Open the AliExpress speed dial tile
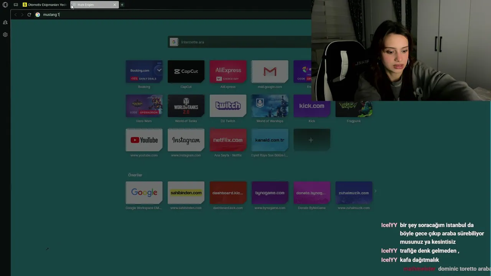Screen dimensions: 491x276 click(228, 71)
